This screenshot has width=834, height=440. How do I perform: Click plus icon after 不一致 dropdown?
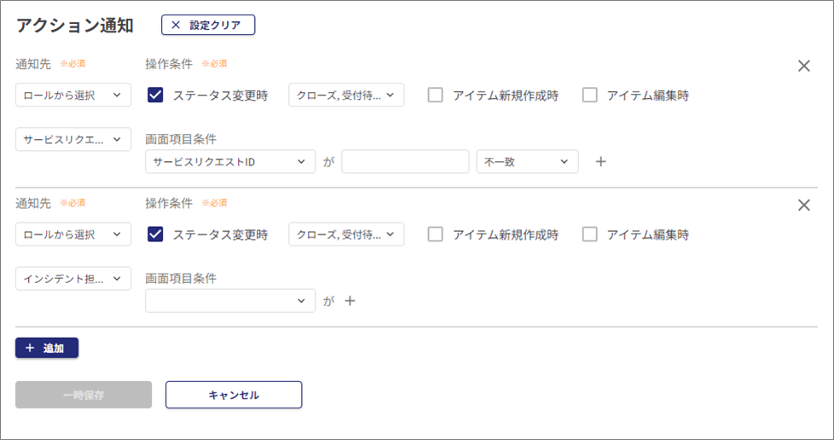600,161
